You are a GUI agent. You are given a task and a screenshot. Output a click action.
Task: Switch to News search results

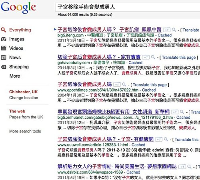pos(15,58)
